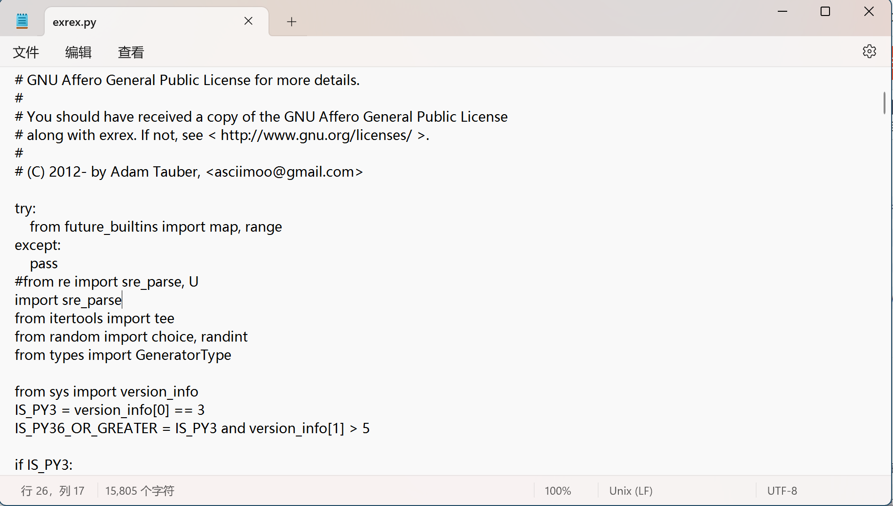Screen dimensions: 893x506
Task: Click the 100% zoom level indicator
Action: [x=557, y=490]
